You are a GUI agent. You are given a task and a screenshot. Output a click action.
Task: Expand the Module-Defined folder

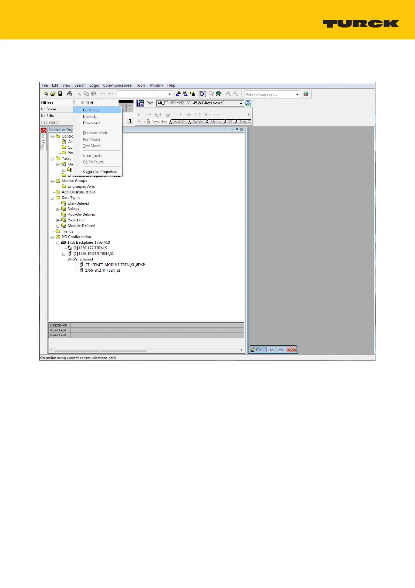58,226
